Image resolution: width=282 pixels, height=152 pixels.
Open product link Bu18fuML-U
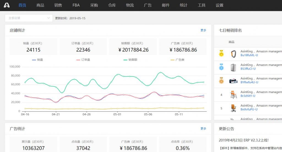point(249,55)
